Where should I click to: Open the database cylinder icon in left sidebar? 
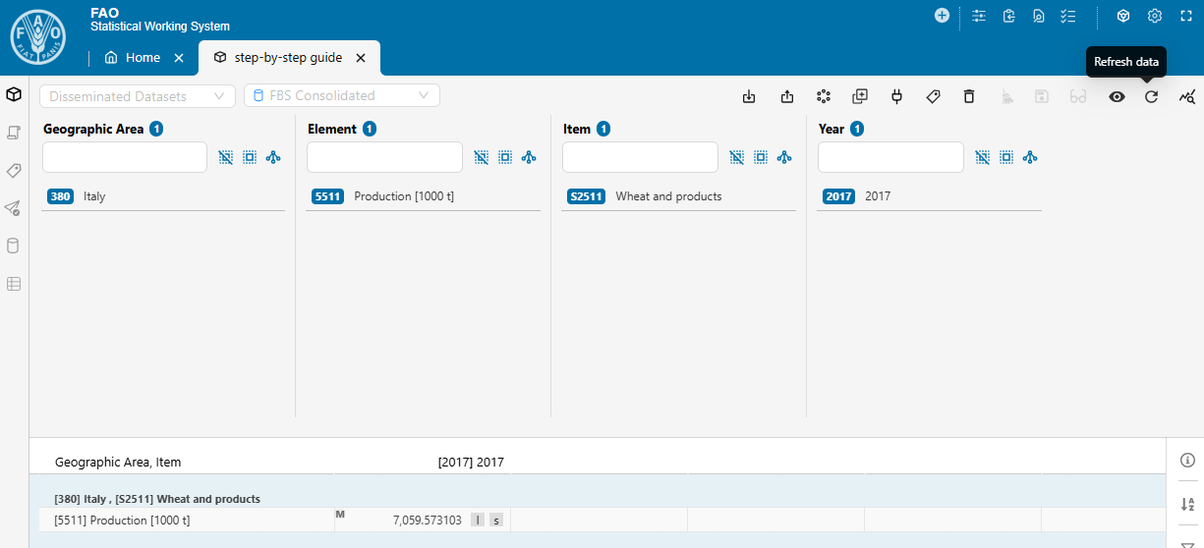[x=14, y=246]
